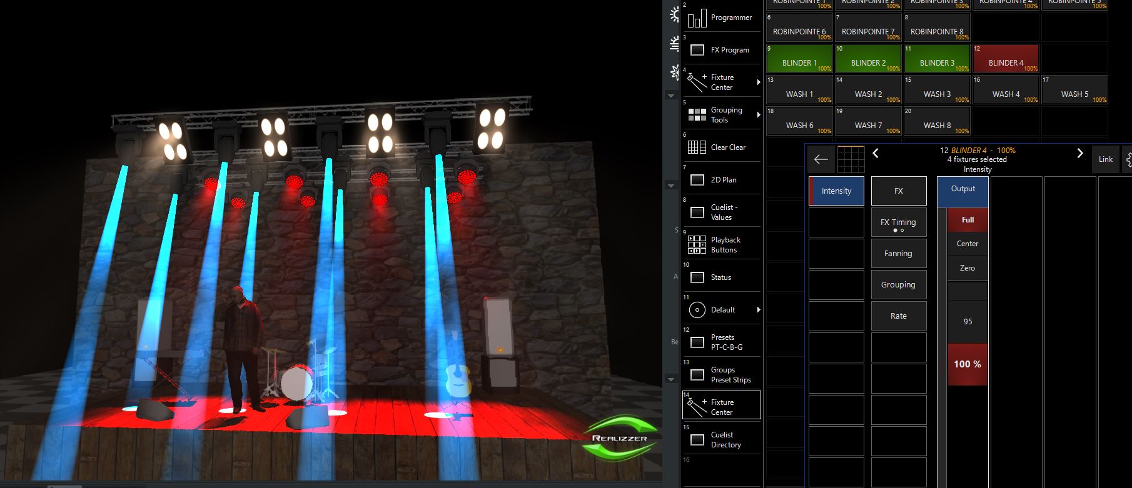Go to next fixture with right chevron
1132x488 pixels.
click(1079, 154)
